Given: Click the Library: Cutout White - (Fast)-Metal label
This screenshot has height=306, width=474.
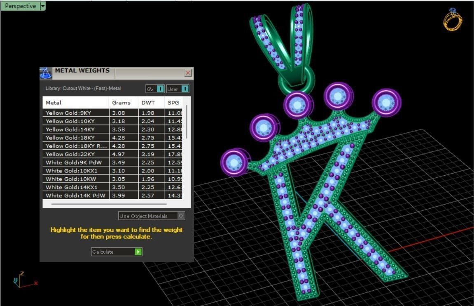Looking at the screenshot, I should point(83,88).
